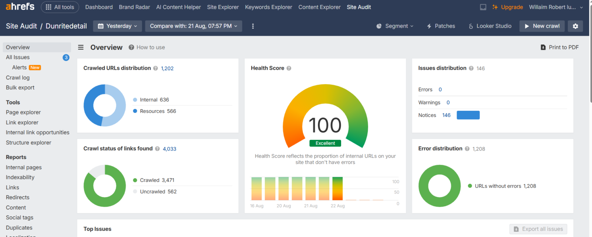Viewport: 592px width, 237px height.
Task: Open All Issues in sidebar
Action: (18, 57)
